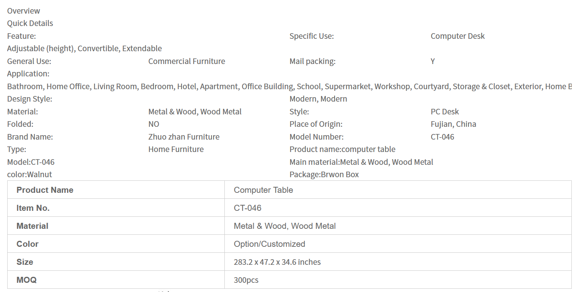This screenshot has height=292, width=579.
Task: Click the Fujian, China place of origin
Action: [x=454, y=124]
